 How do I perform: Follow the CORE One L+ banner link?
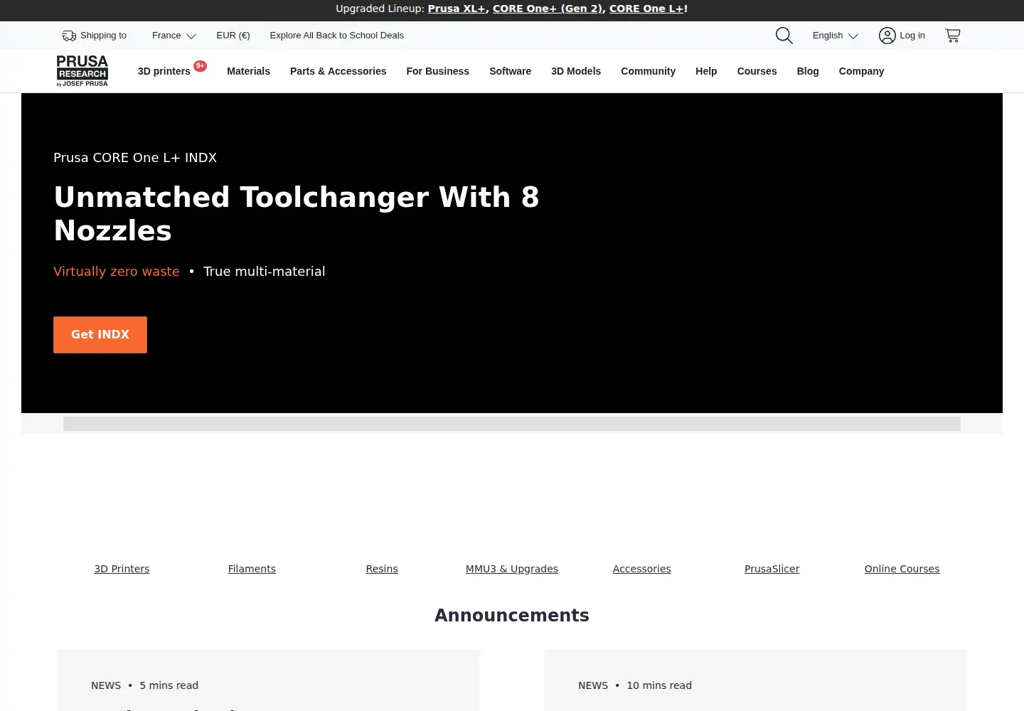tap(646, 9)
